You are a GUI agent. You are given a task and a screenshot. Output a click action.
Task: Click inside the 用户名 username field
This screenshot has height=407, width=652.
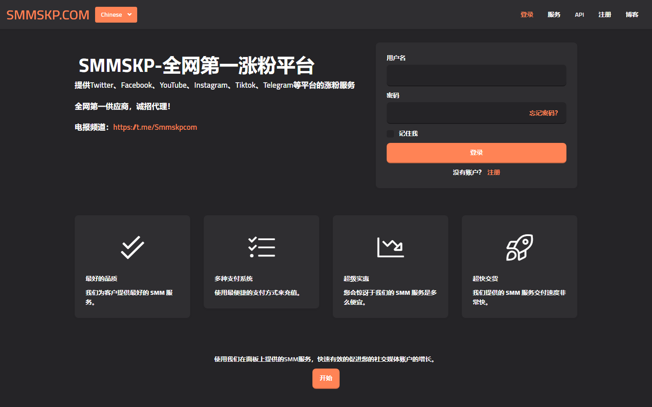[476, 75]
